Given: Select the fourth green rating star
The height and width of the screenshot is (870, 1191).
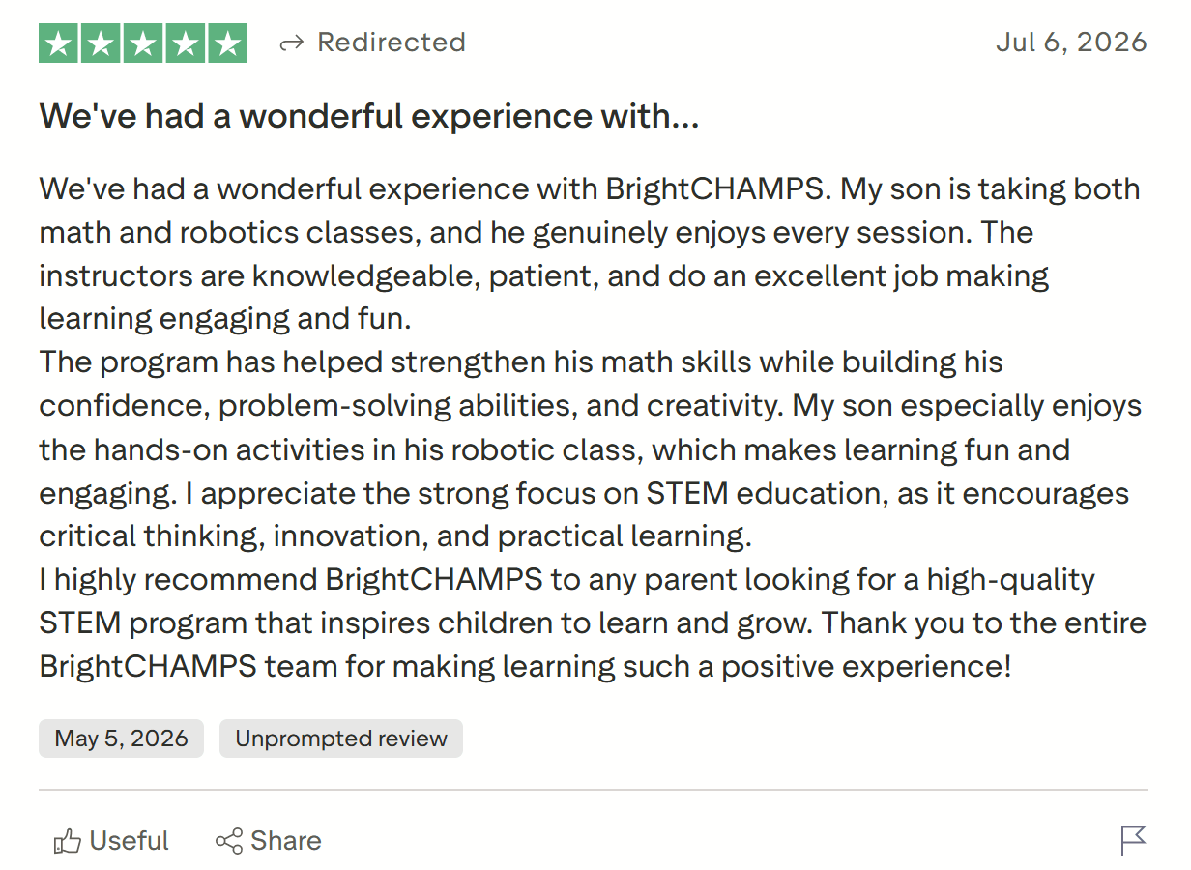Looking at the screenshot, I should pyautogui.click(x=185, y=43).
